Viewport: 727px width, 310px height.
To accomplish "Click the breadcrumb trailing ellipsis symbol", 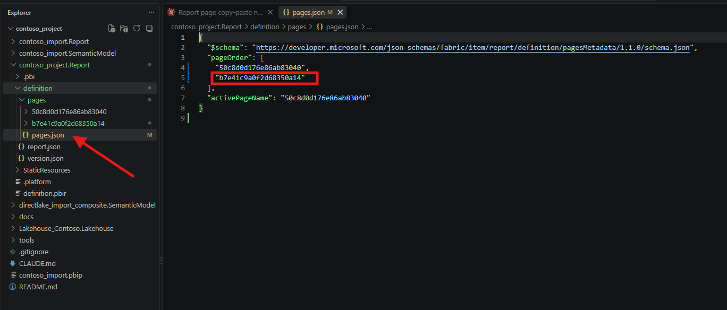I will pyautogui.click(x=370, y=27).
